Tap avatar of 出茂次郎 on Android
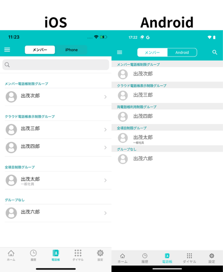 123,74
